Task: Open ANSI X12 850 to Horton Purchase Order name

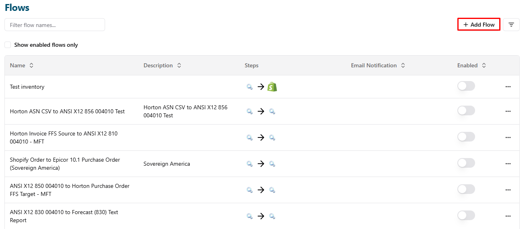Action: tap(70, 190)
